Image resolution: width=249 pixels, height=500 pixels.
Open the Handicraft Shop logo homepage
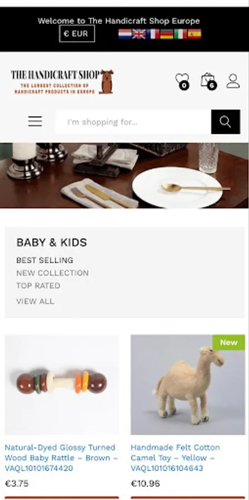pos(62,82)
